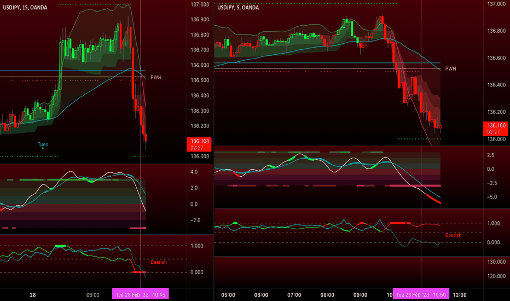Click the PWH line label on the 5-minute chart
Screen dimensions: 510x301
450,68
